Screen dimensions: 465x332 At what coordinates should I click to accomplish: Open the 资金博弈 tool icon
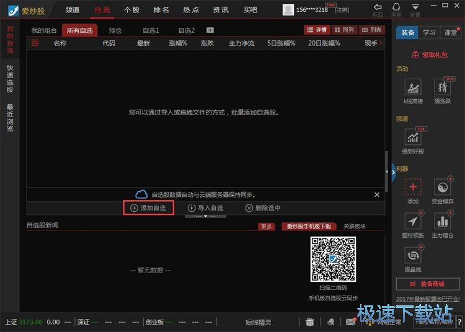443,187
